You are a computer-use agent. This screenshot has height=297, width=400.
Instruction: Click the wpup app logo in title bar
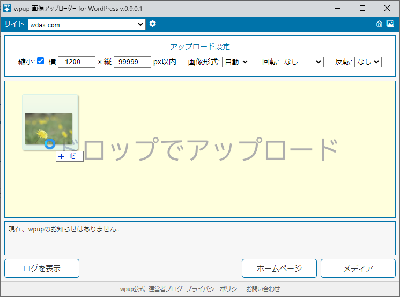click(x=7, y=8)
